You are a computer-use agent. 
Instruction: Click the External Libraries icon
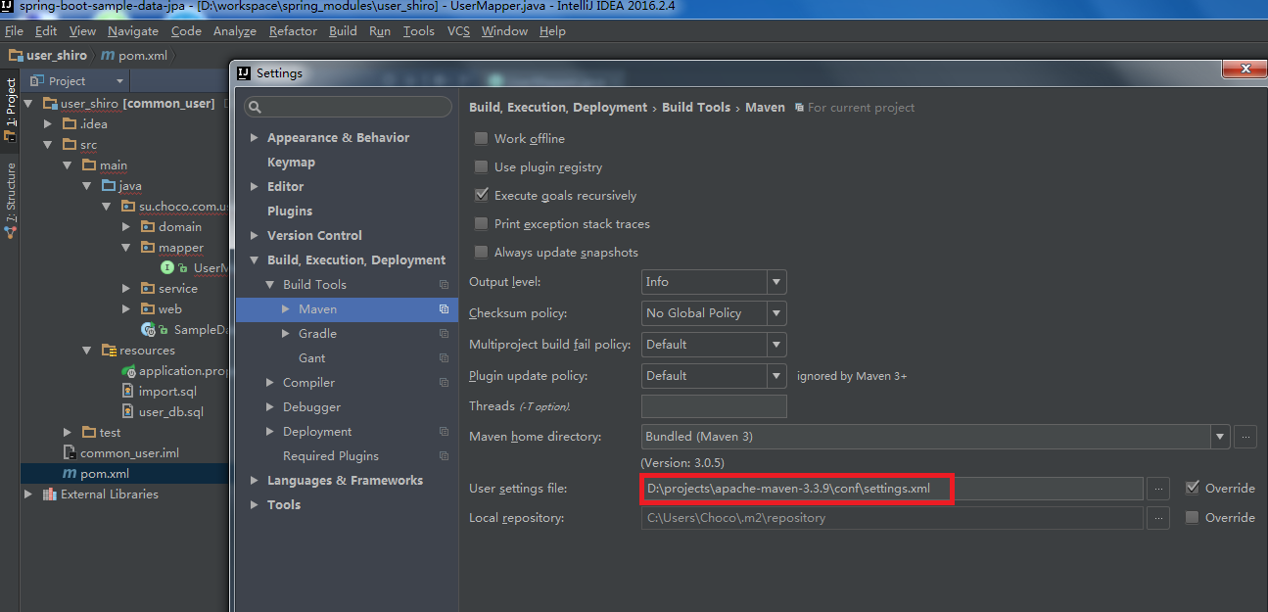pyautogui.click(x=49, y=494)
